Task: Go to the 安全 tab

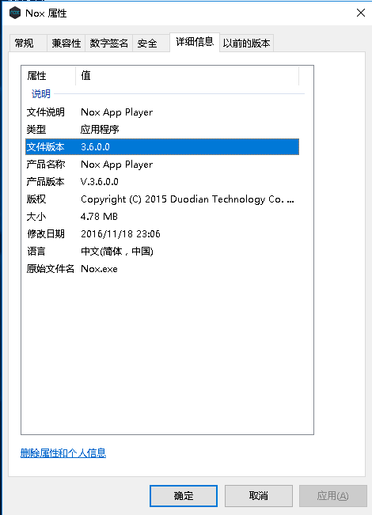Action: (151, 43)
